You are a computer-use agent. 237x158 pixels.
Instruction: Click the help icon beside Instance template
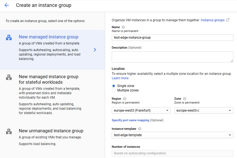click(x=140, y=129)
